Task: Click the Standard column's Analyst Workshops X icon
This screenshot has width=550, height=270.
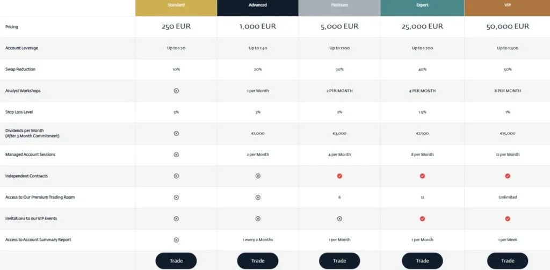Action: (176, 91)
